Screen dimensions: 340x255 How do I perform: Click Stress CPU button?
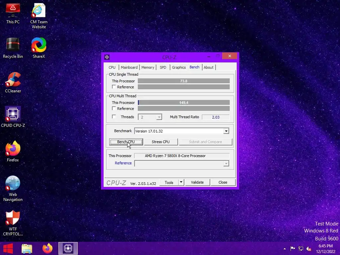tap(161, 142)
